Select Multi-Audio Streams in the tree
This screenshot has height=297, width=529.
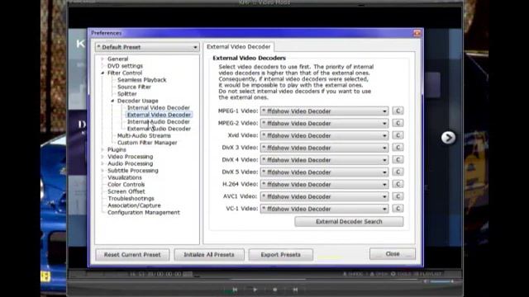[x=144, y=135]
